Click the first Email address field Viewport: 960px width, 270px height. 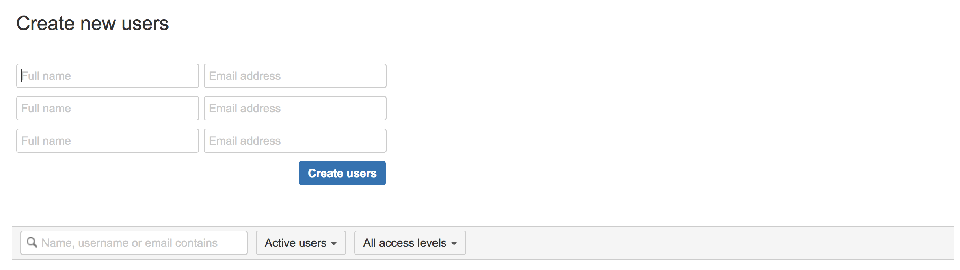click(295, 76)
